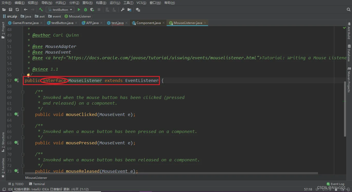This screenshot has width=352, height=192.
Task: Collapse the comment fold end at line 67
Action: pos(23,137)
